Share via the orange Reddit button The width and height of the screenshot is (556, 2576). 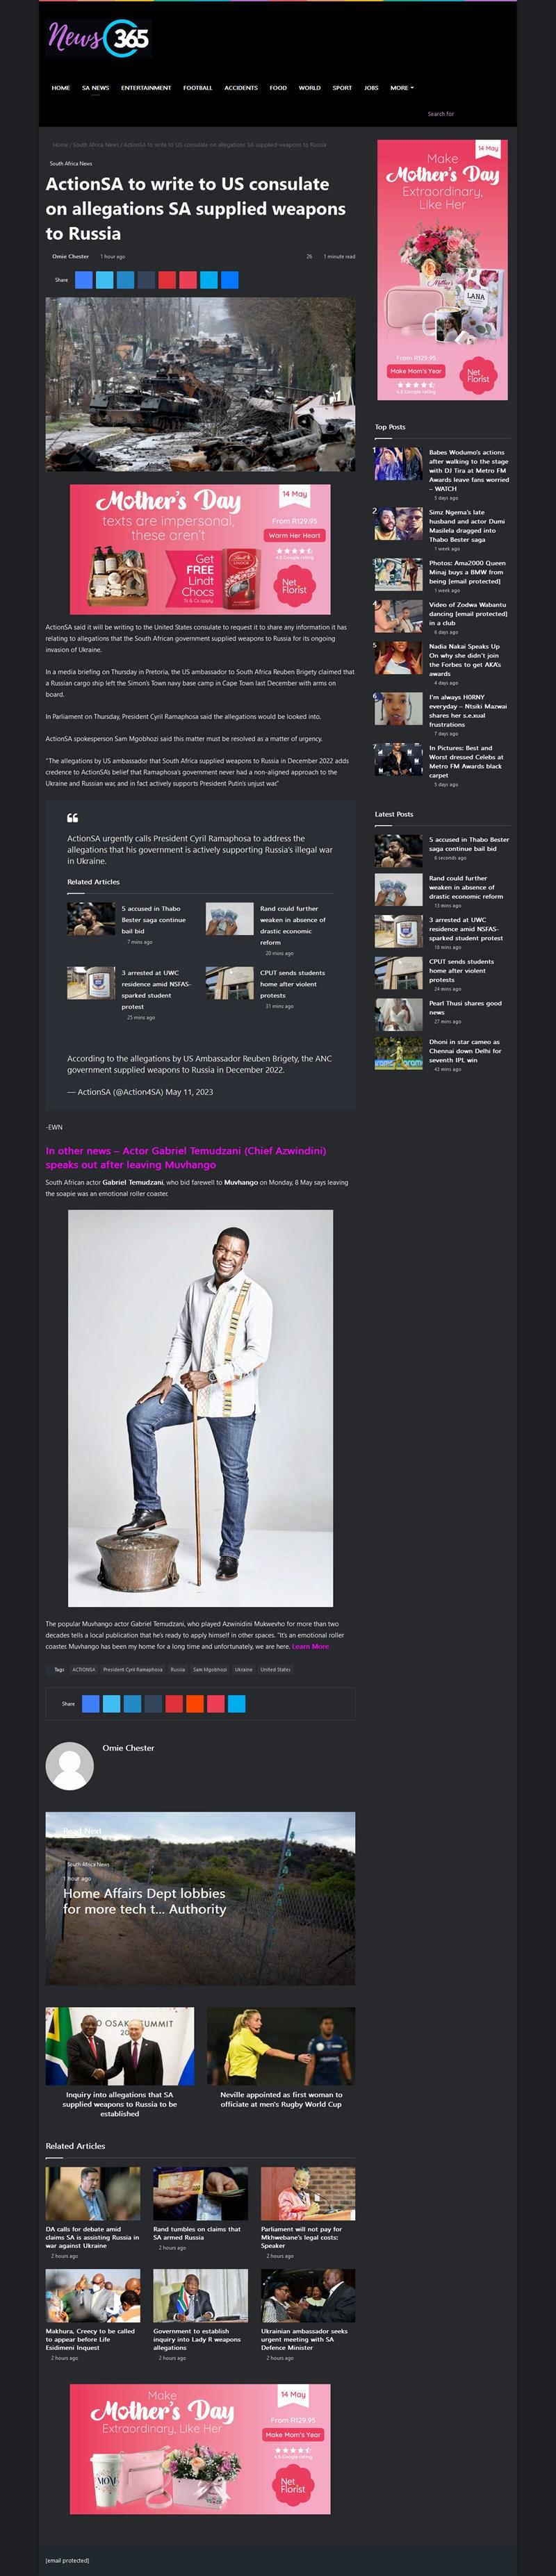click(195, 1703)
